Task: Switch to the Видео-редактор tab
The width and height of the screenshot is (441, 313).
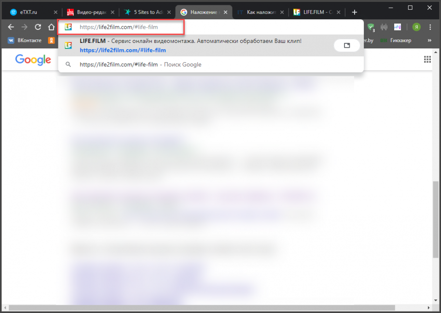Action: tap(92, 12)
